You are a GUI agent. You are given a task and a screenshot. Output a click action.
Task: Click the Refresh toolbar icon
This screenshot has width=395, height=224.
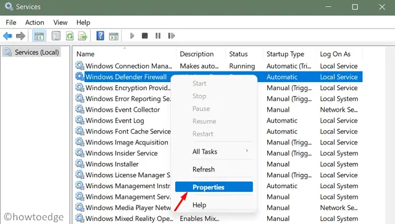70,36
